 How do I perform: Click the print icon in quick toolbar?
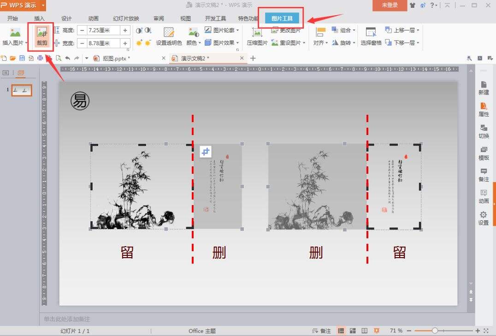click(40, 58)
